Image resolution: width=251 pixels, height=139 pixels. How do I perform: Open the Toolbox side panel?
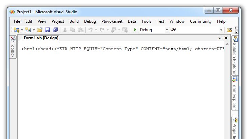13,47
